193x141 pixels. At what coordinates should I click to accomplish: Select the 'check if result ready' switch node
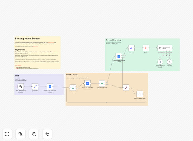coord(102,83)
